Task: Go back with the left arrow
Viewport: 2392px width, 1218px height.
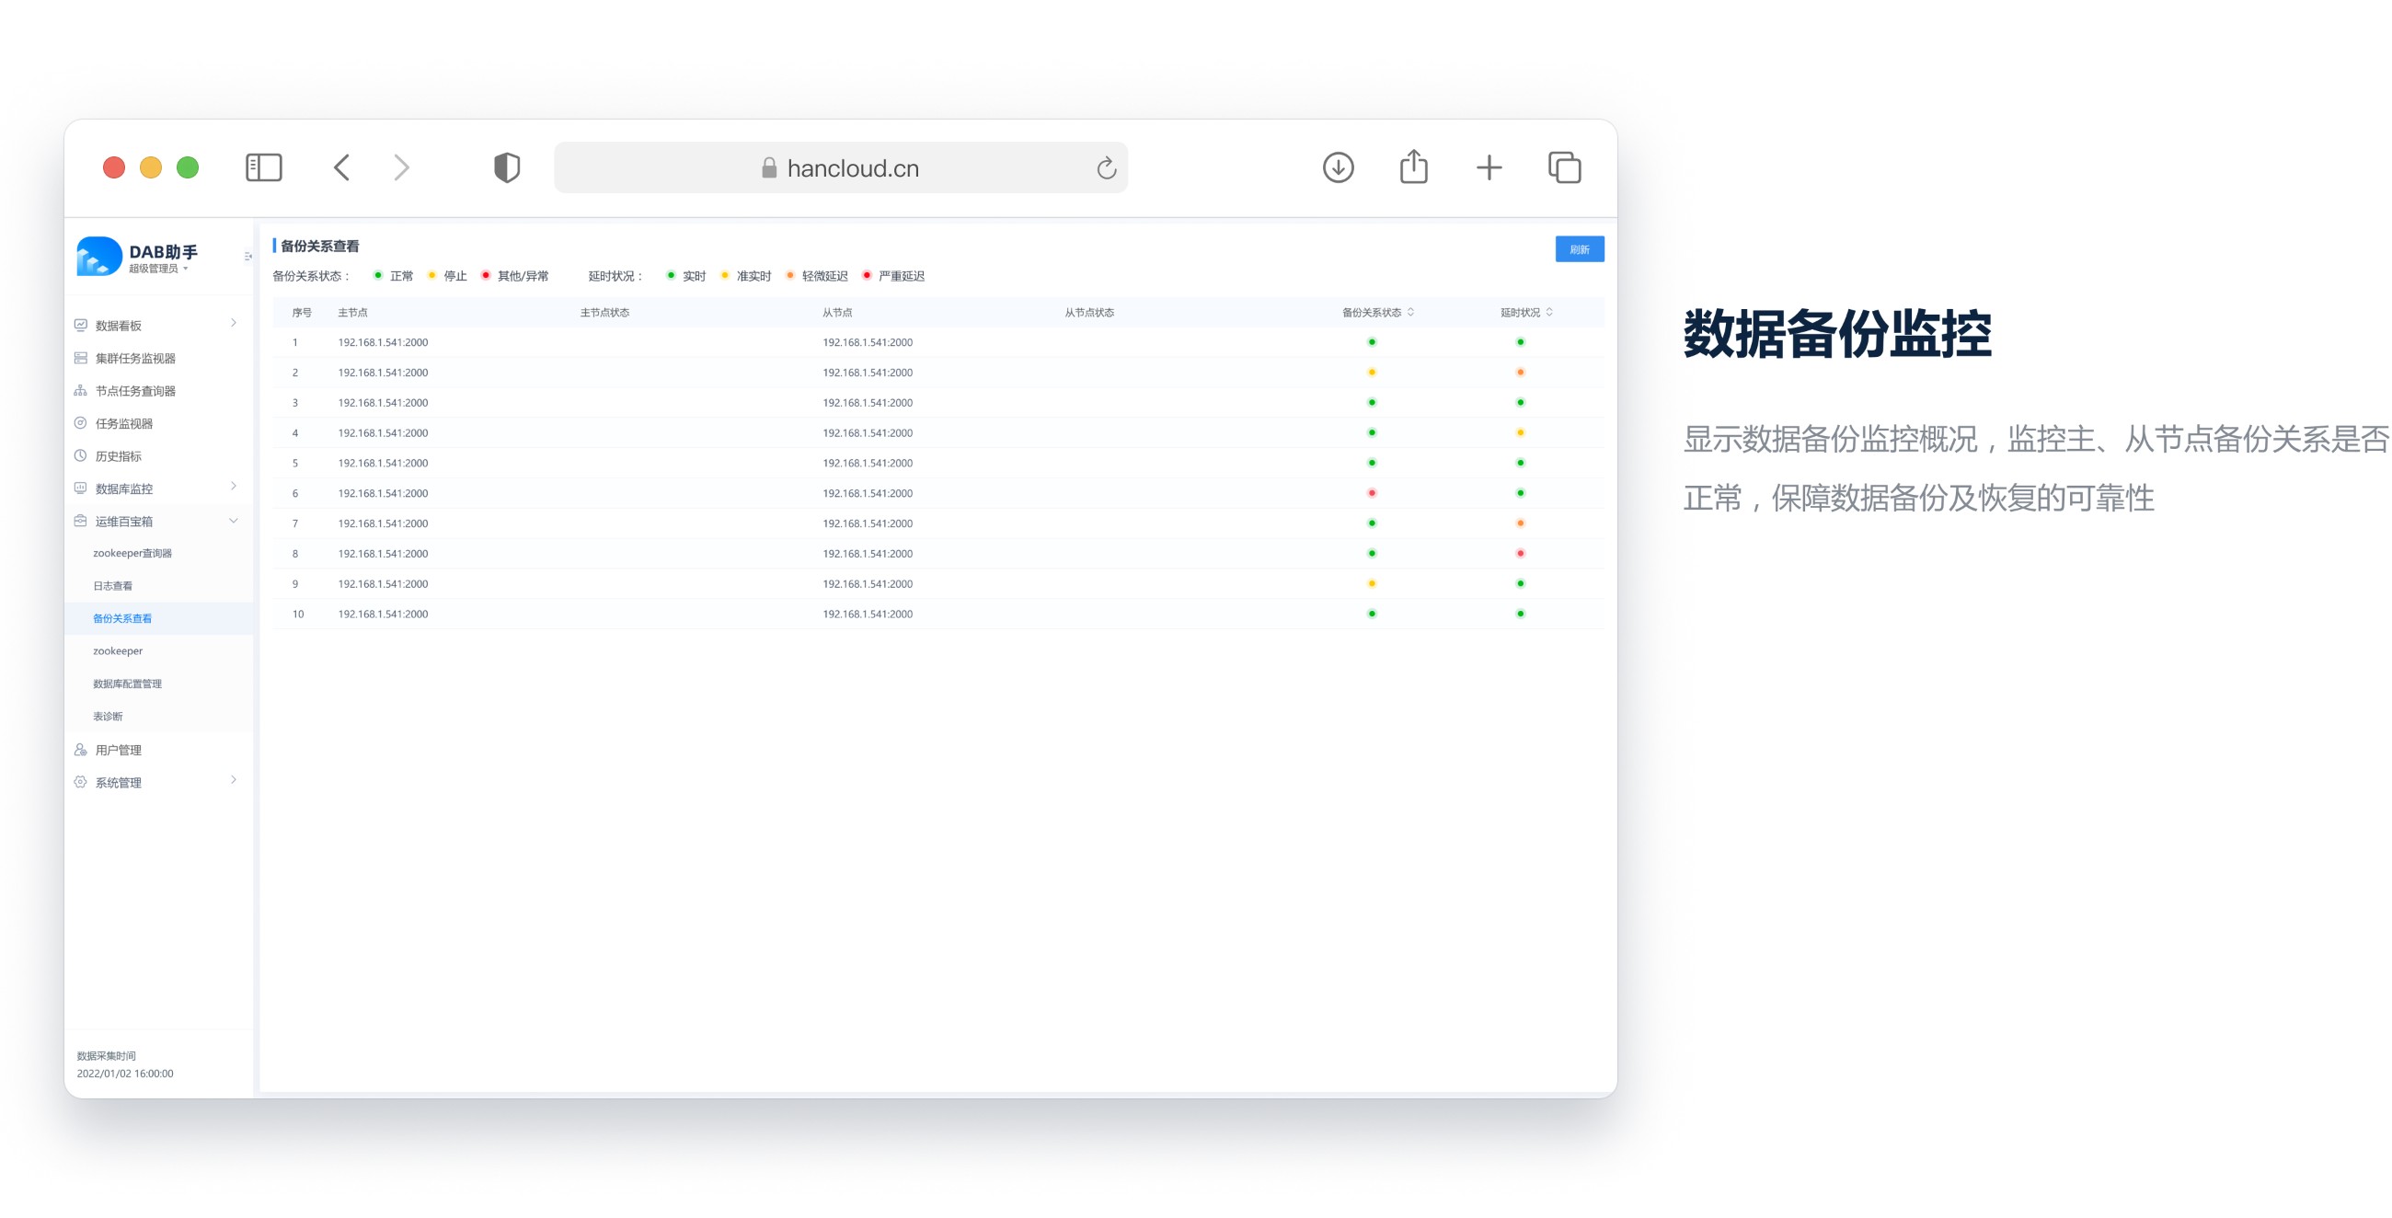Action: click(x=341, y=168)
